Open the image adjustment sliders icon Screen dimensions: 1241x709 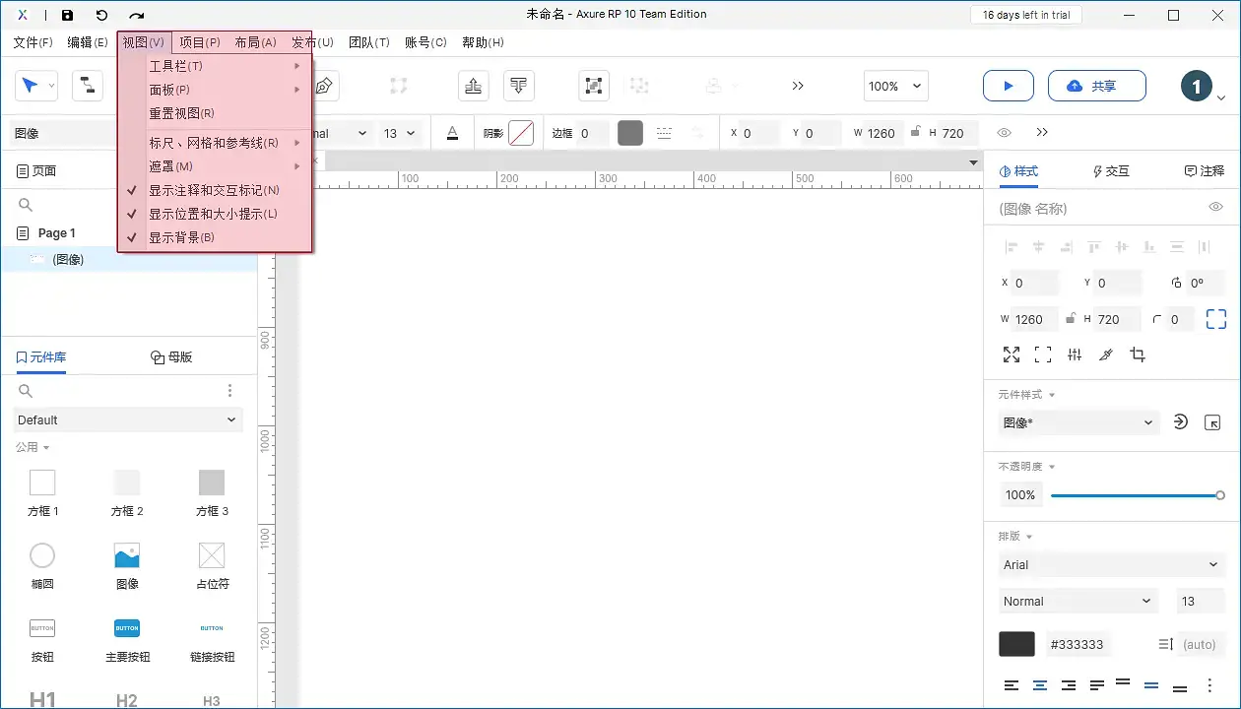click(1074, 354)
